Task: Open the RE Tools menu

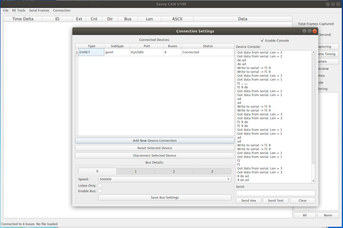Action: tap(19, 10)
